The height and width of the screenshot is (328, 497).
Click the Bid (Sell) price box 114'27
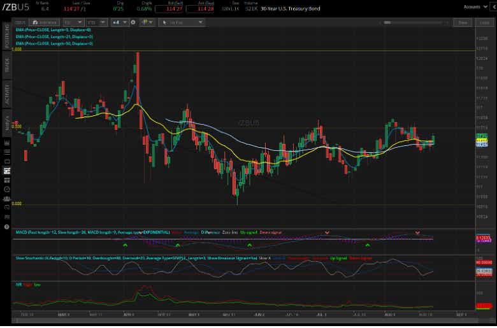[169, 9]
